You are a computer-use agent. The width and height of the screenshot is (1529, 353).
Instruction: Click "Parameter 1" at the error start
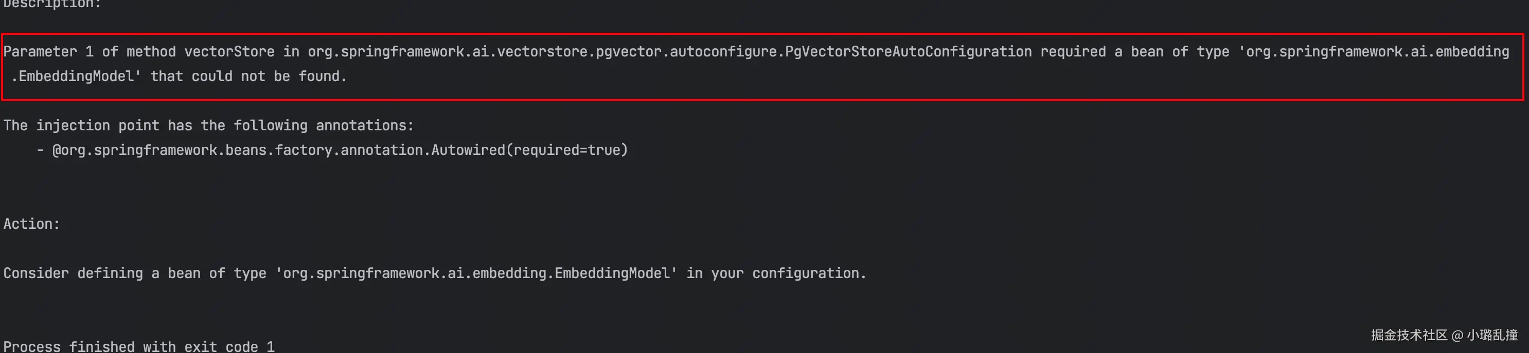pyautogui.click(x=48, y=52)
